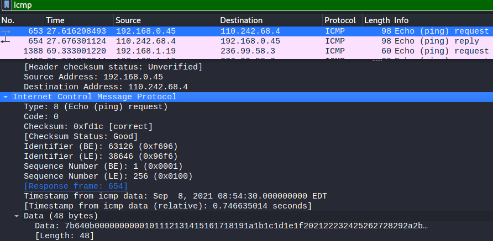
Task: Collapse the Data (48 bytes) section
Action: tap(17, 216)
